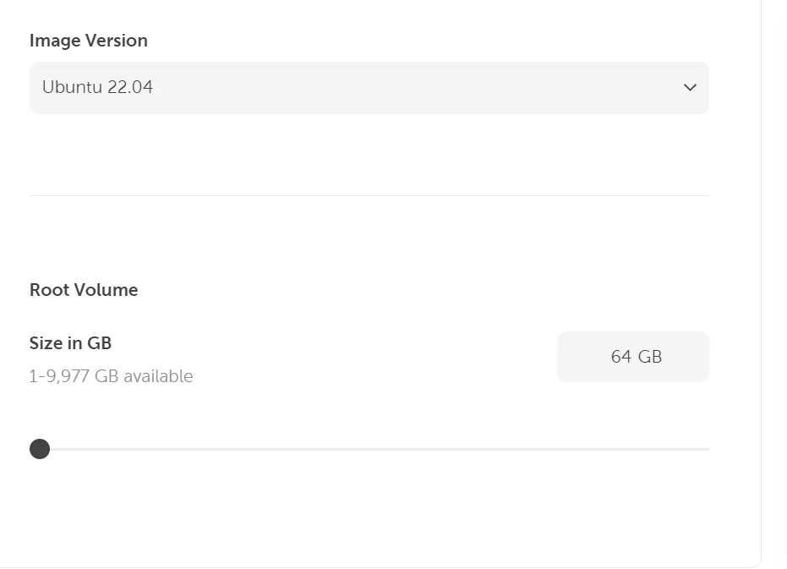Click the 1-9,977 GB available text
Image resolution: width=787 pixels, height=569 pixels.
coord(111,375)
